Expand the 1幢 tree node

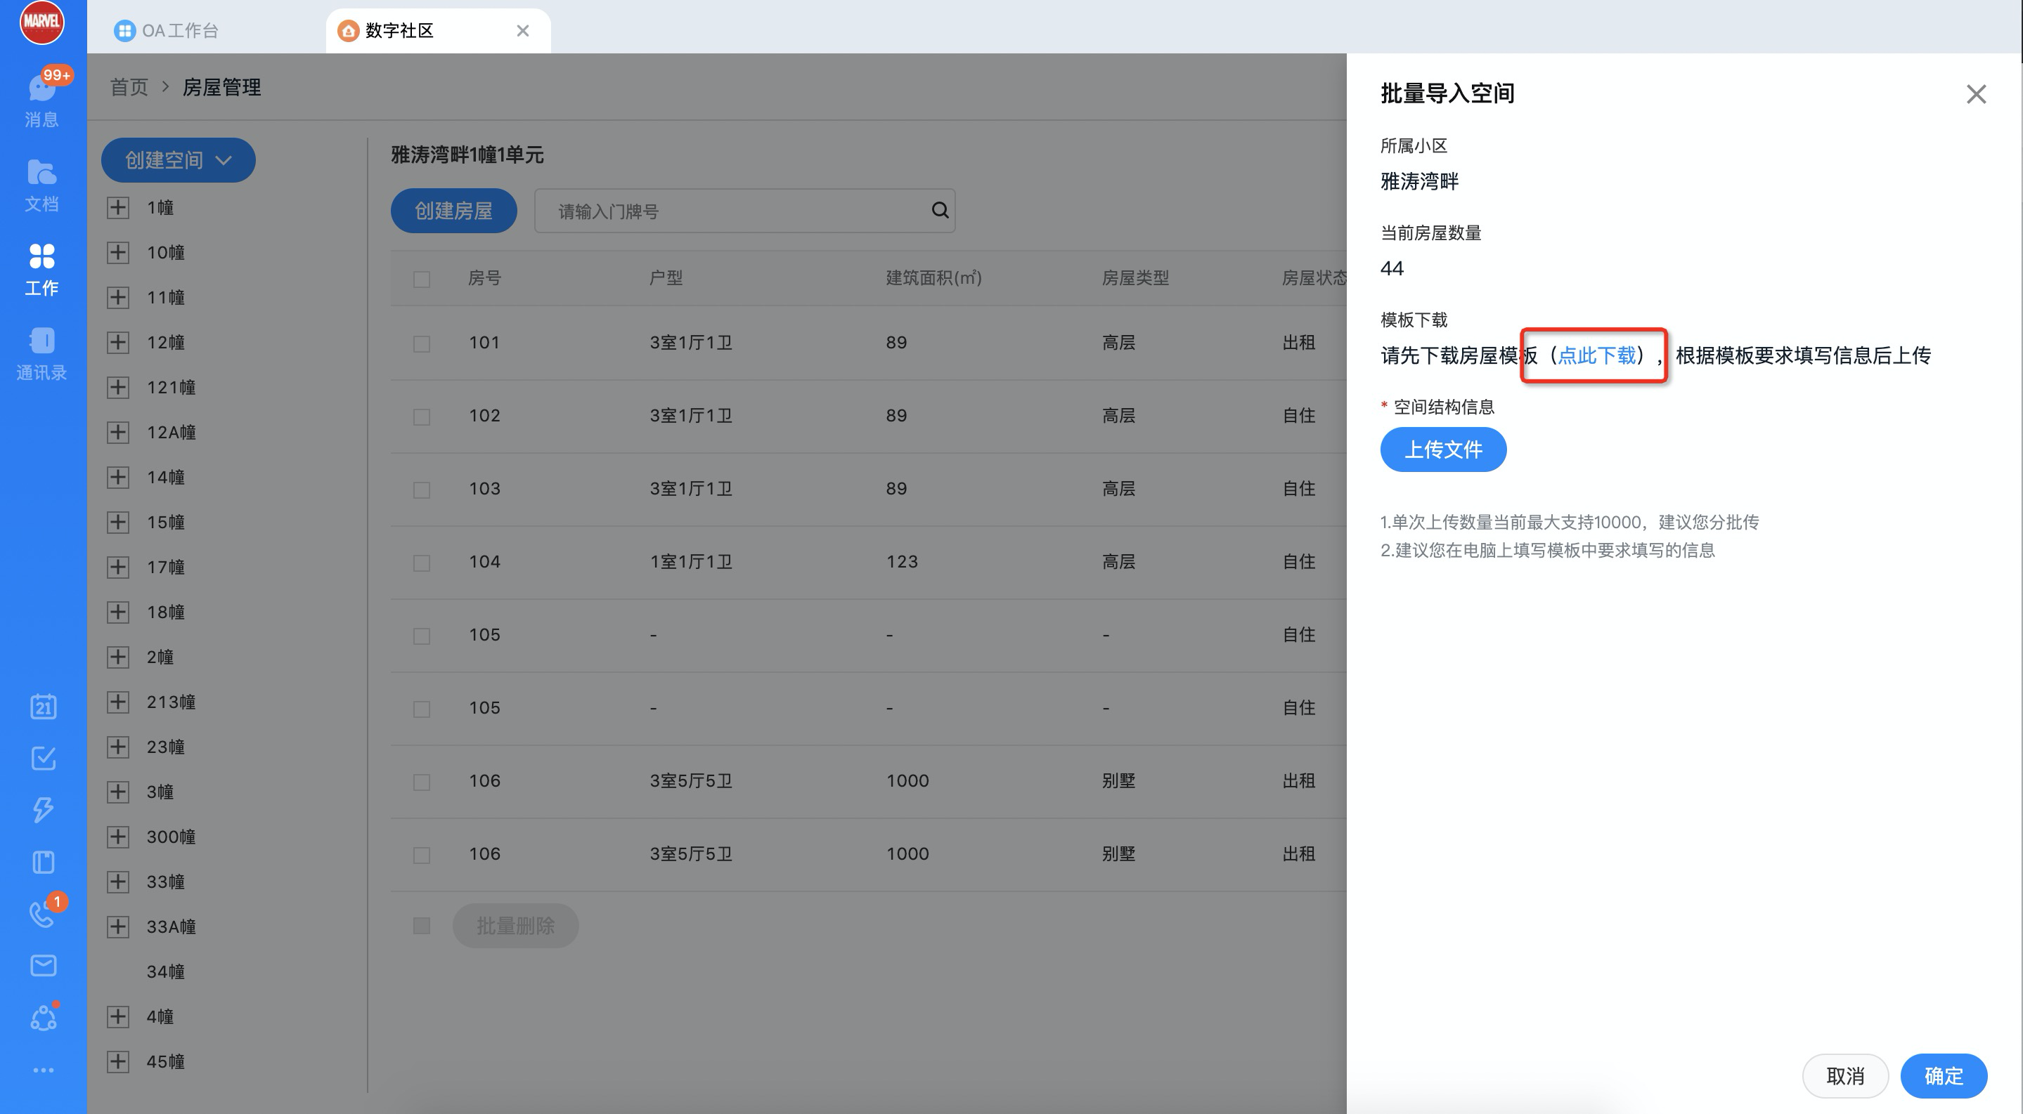pos(118,207)
